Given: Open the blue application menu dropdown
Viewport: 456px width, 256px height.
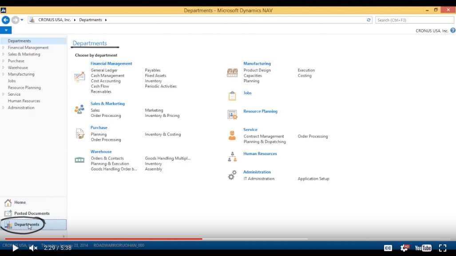Looking at the screenshot, I should point(6,30).
